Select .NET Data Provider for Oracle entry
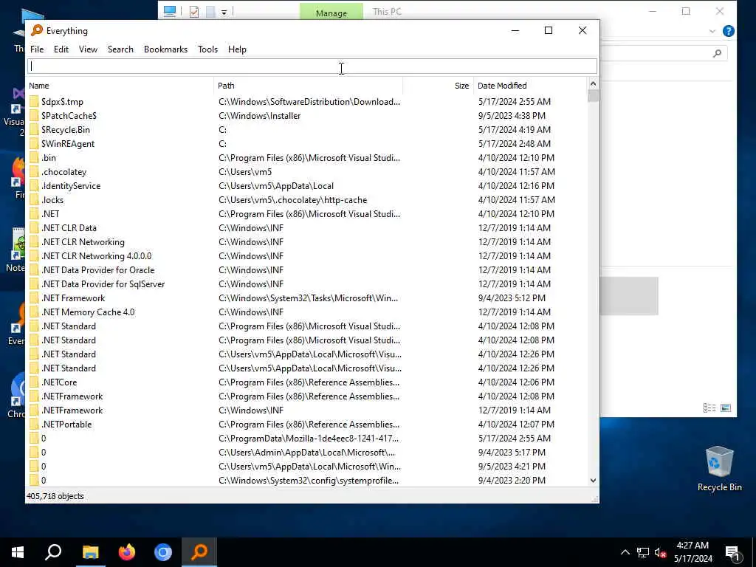Screen dimensions: 756x567 click(98, 270)
